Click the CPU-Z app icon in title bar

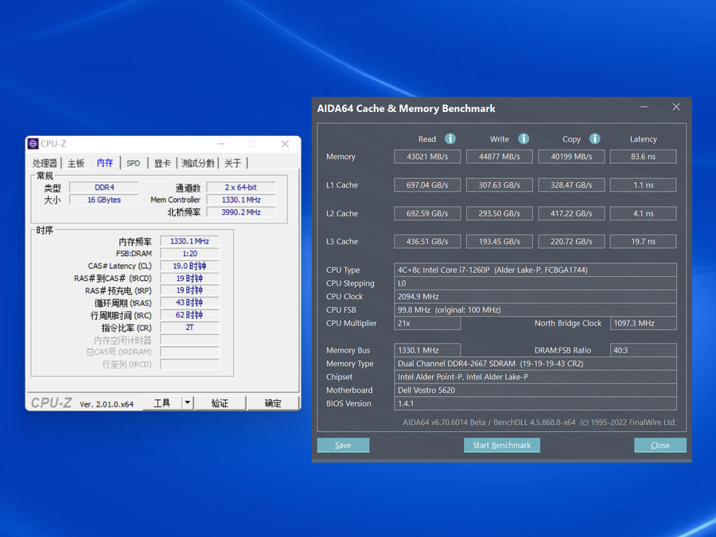(33, 144)
